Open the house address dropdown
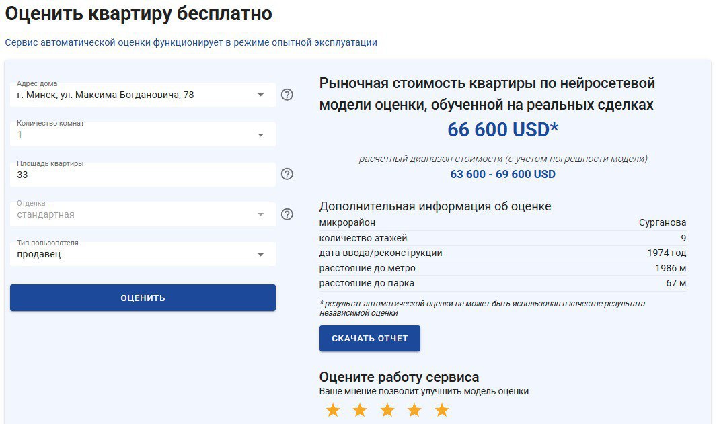Viewport: 717px width, 424px height. 262,95
